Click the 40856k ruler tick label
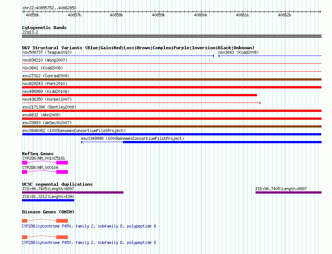 coord(32,15)
